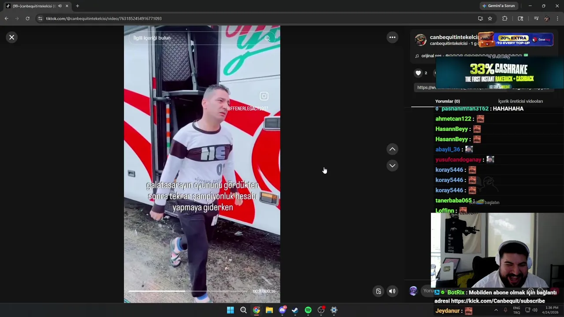The image size is (564, 317).
Task: Open Chrome three-dot menu
Action: pos(557,18)
